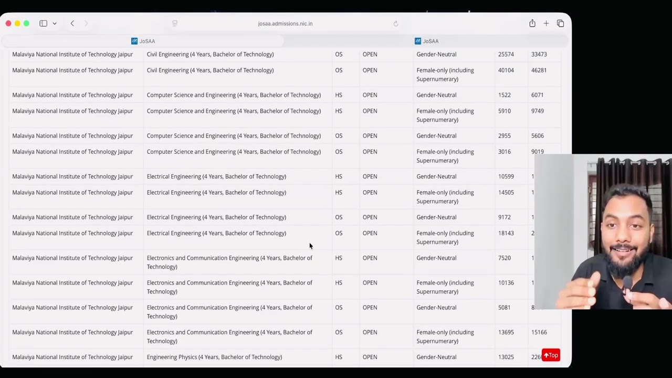
Task: Select opening rank 10599 for Electrical Engineering
Action: [x=506, y=176]
